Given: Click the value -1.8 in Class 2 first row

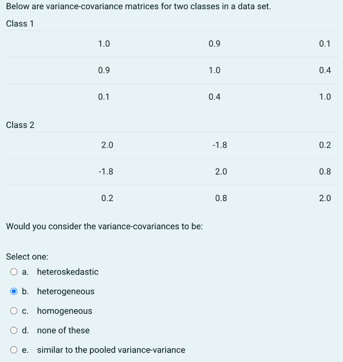Looking at the screenshot, I should (x=220, y=145).
